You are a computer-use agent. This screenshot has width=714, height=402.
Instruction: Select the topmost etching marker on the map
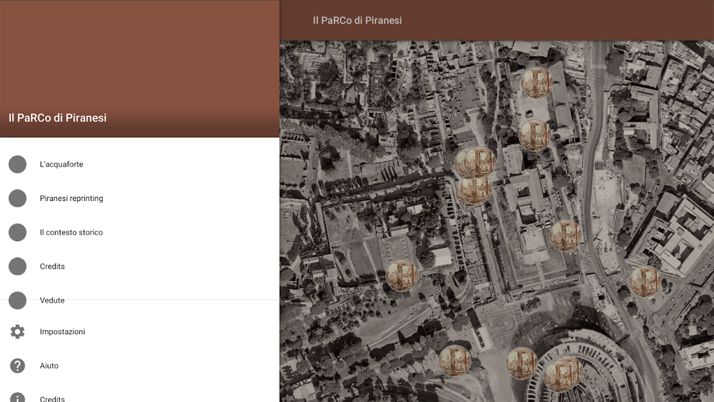click(x=537, y=82)
